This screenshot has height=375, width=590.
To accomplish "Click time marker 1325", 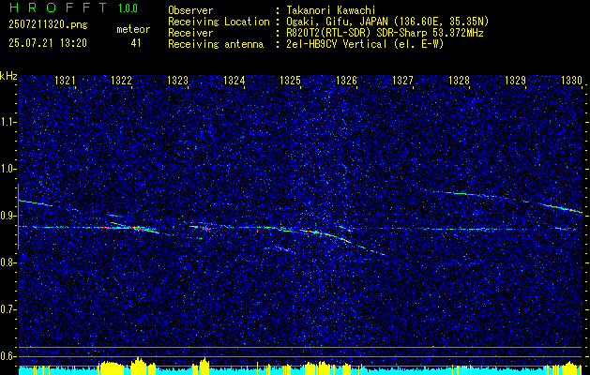I will click(290, 81).
